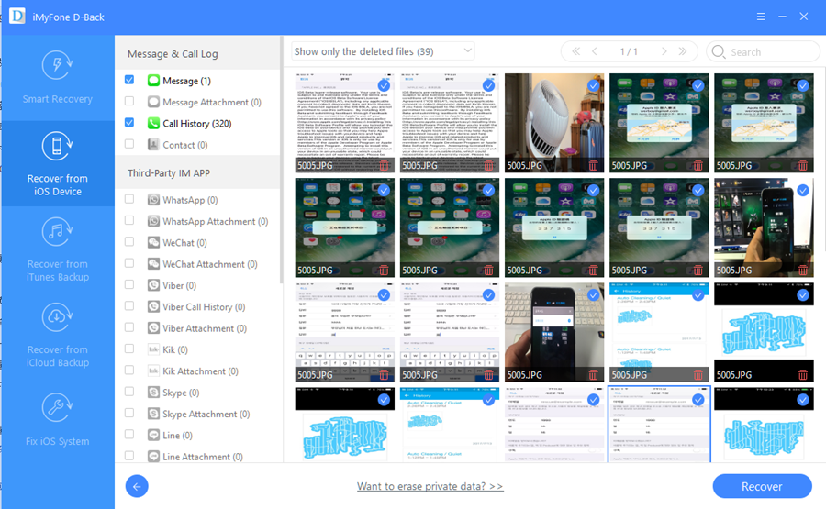The height and width of the screenshot is (509, 826).
Task: Check the Skype (0) checkbox
Action: tap(129, 392)
